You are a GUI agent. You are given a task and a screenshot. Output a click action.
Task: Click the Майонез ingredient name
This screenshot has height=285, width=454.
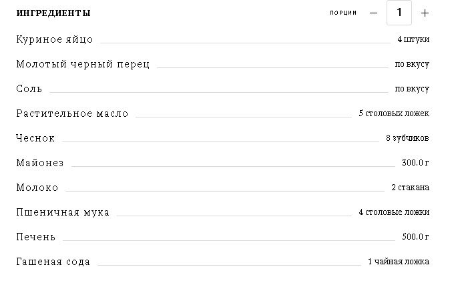[x=40, y=163]
